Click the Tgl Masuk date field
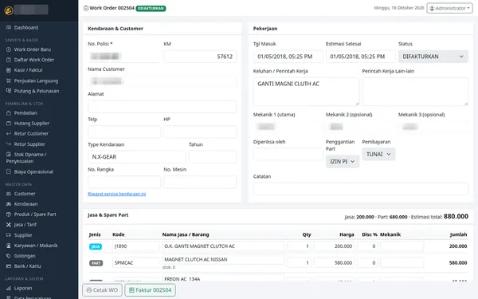 coord(288,57)
